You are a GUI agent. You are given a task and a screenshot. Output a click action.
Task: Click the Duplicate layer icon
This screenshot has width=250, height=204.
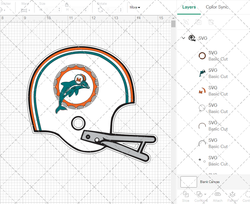(x=199, y=22)
